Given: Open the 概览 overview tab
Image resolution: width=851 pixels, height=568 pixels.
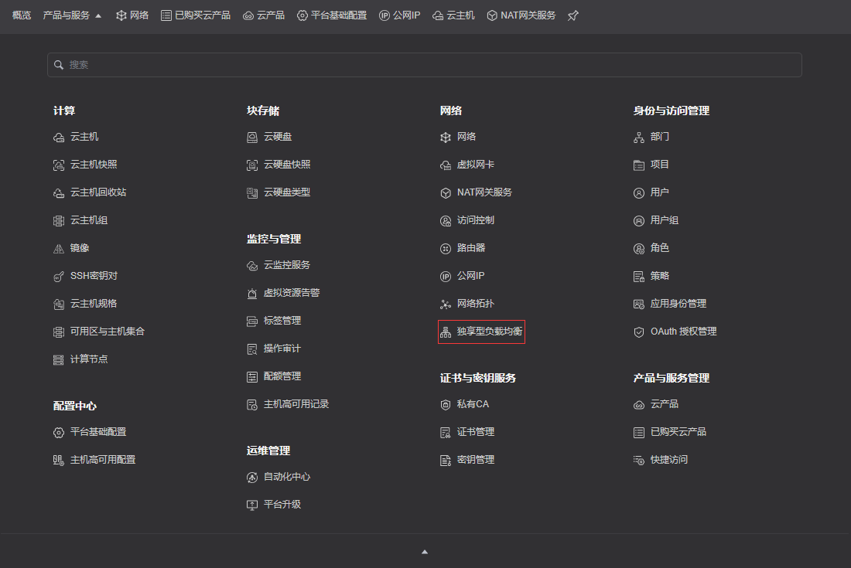Looking at the screenshot, I should [22, 15].
